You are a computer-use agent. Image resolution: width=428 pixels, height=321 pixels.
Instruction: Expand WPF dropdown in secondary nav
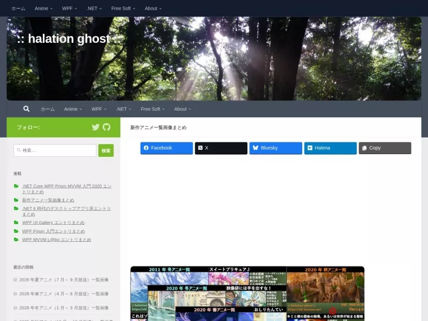click(99, 109)
